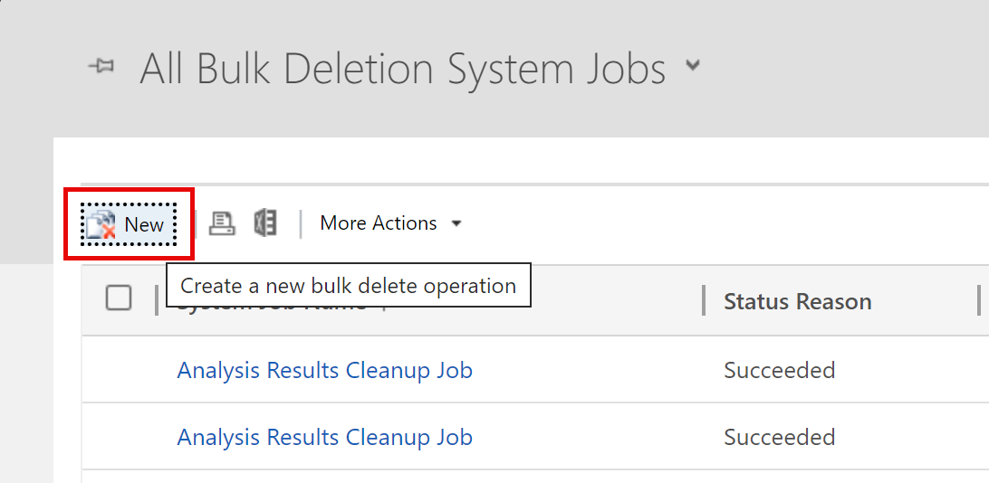Click the selection cell of the first job row
Screen dimensions: 989x483
click(119, 370)
